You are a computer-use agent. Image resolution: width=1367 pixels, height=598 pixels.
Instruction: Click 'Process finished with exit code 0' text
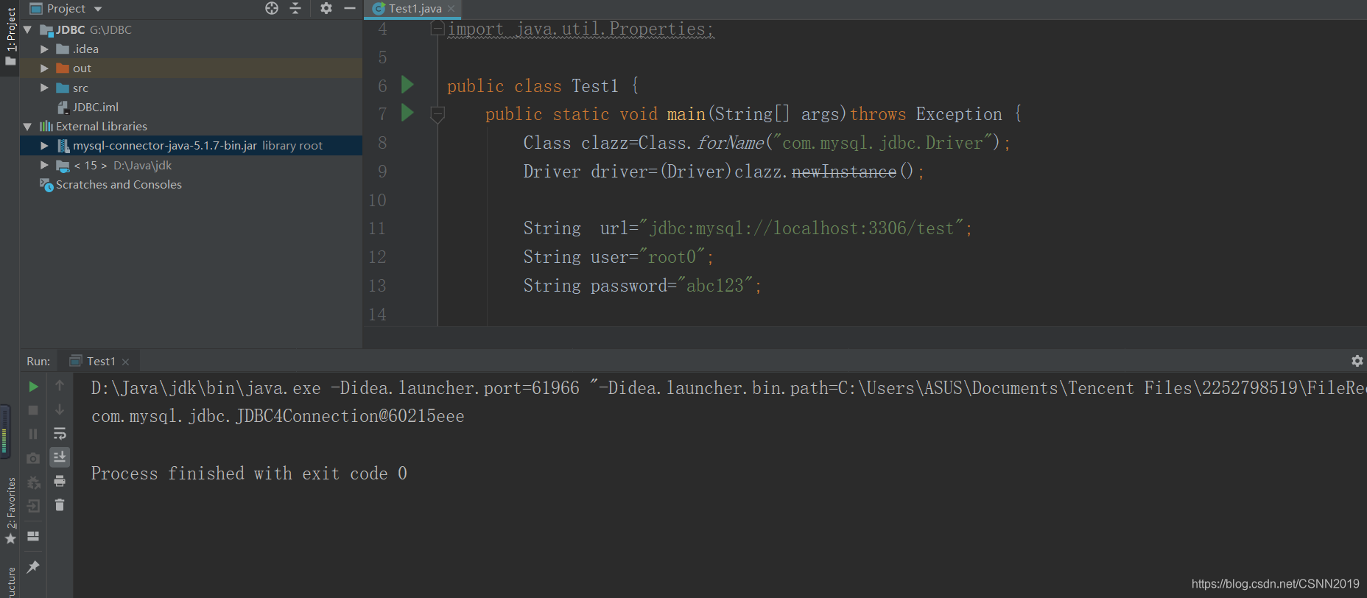(249, 474)
